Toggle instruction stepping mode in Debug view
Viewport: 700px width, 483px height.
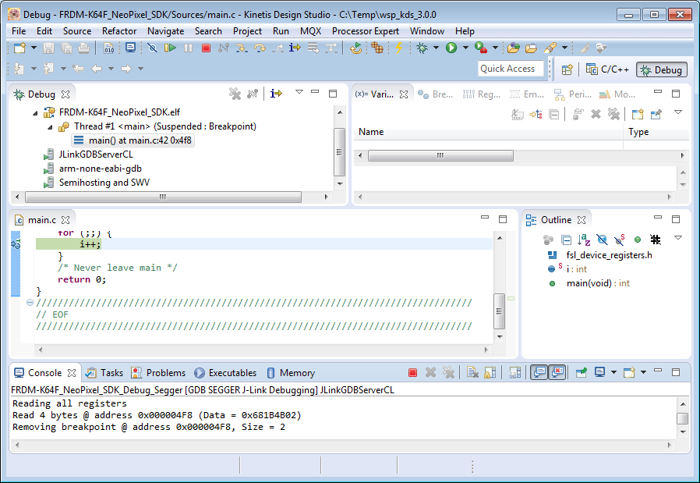276,94
